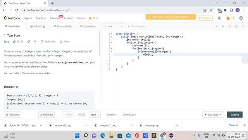Click the Submit button

pyautogui.click(x=235, y=115)
